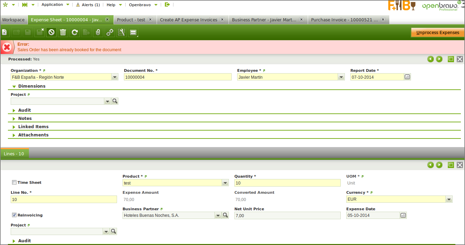Open the quick create star icon
Viewport: 465px width, 245px height.
click(x=5, y=5)
